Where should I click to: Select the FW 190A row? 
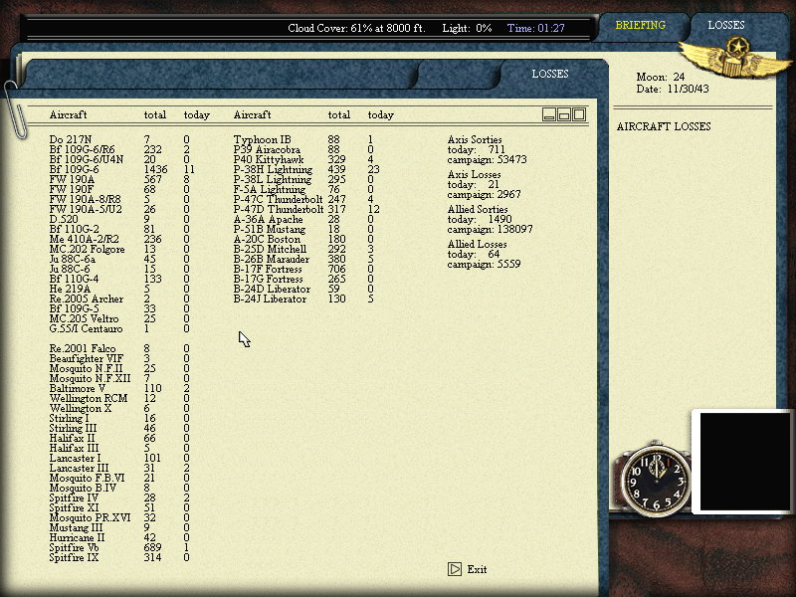tap(119, 179)
